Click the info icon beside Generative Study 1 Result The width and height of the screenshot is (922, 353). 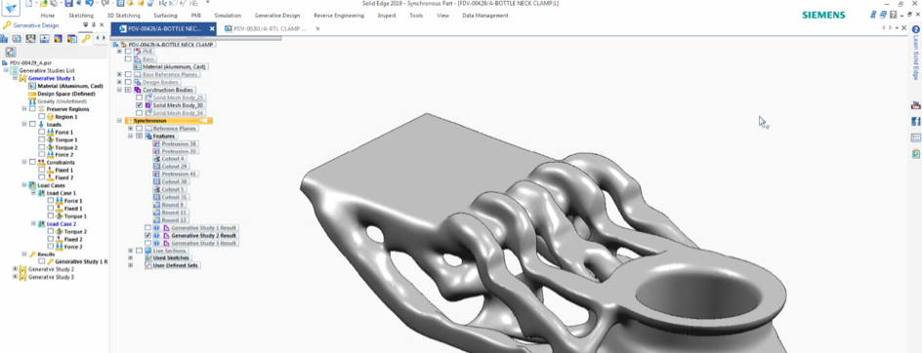pyautogui.click(x=156, y=228)
